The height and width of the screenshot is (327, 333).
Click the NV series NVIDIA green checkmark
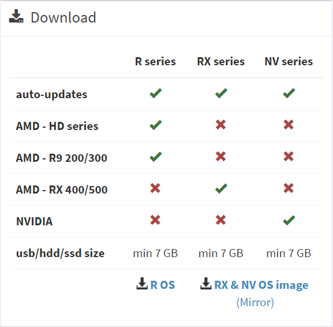(289, 220)
